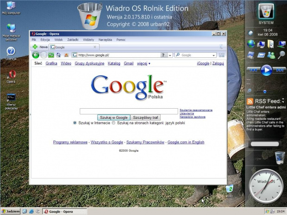287x215 pixels.
Task: Click the network computers icon in the sidebar launcher
Action: click(x=281, y=44)
